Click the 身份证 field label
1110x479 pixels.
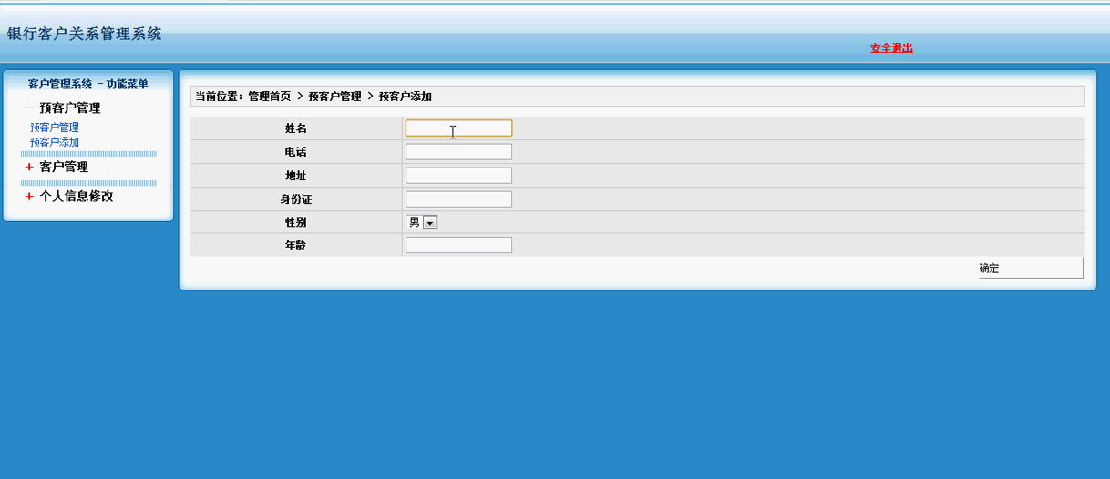click(x=296, y=199)
